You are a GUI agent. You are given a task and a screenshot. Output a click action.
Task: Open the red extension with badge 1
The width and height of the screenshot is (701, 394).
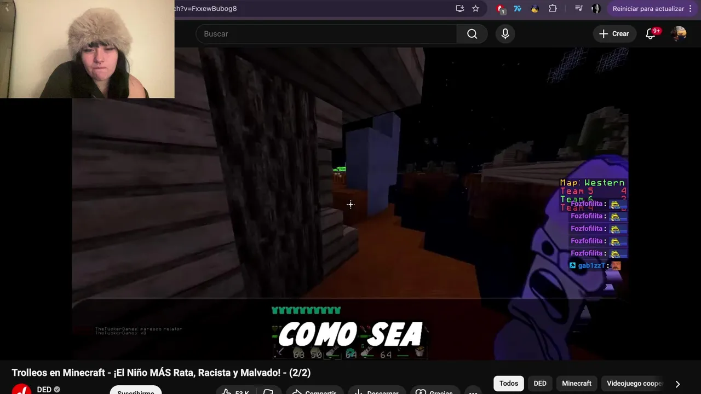(500, 9)
